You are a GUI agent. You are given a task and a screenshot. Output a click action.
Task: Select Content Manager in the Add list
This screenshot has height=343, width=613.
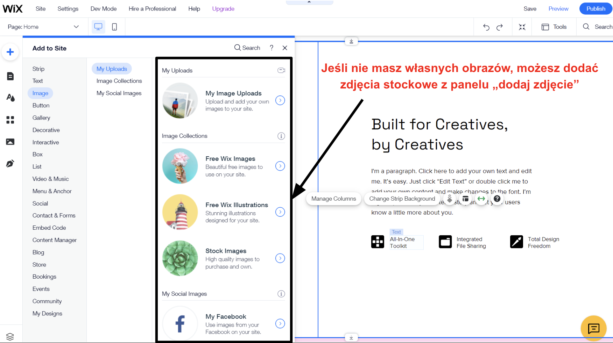coord(55,240)
